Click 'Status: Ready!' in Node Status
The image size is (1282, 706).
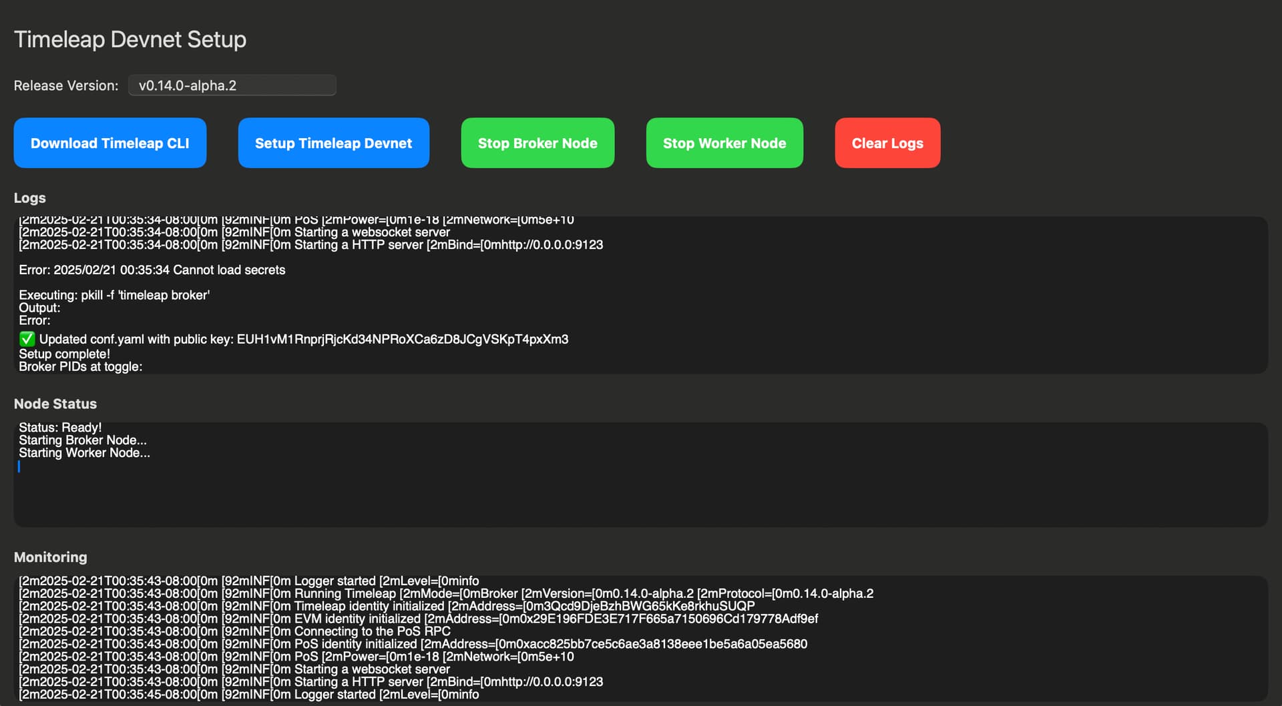point(60,427)
